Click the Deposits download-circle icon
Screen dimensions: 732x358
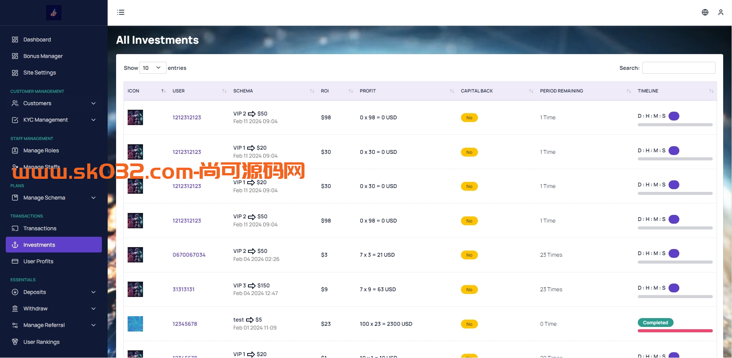click(x=15, y=292)
